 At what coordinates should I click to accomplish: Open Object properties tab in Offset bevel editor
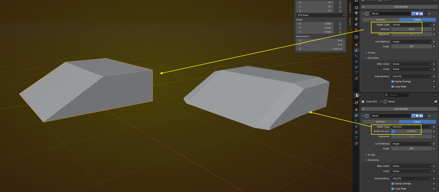(x=356, y=45)
